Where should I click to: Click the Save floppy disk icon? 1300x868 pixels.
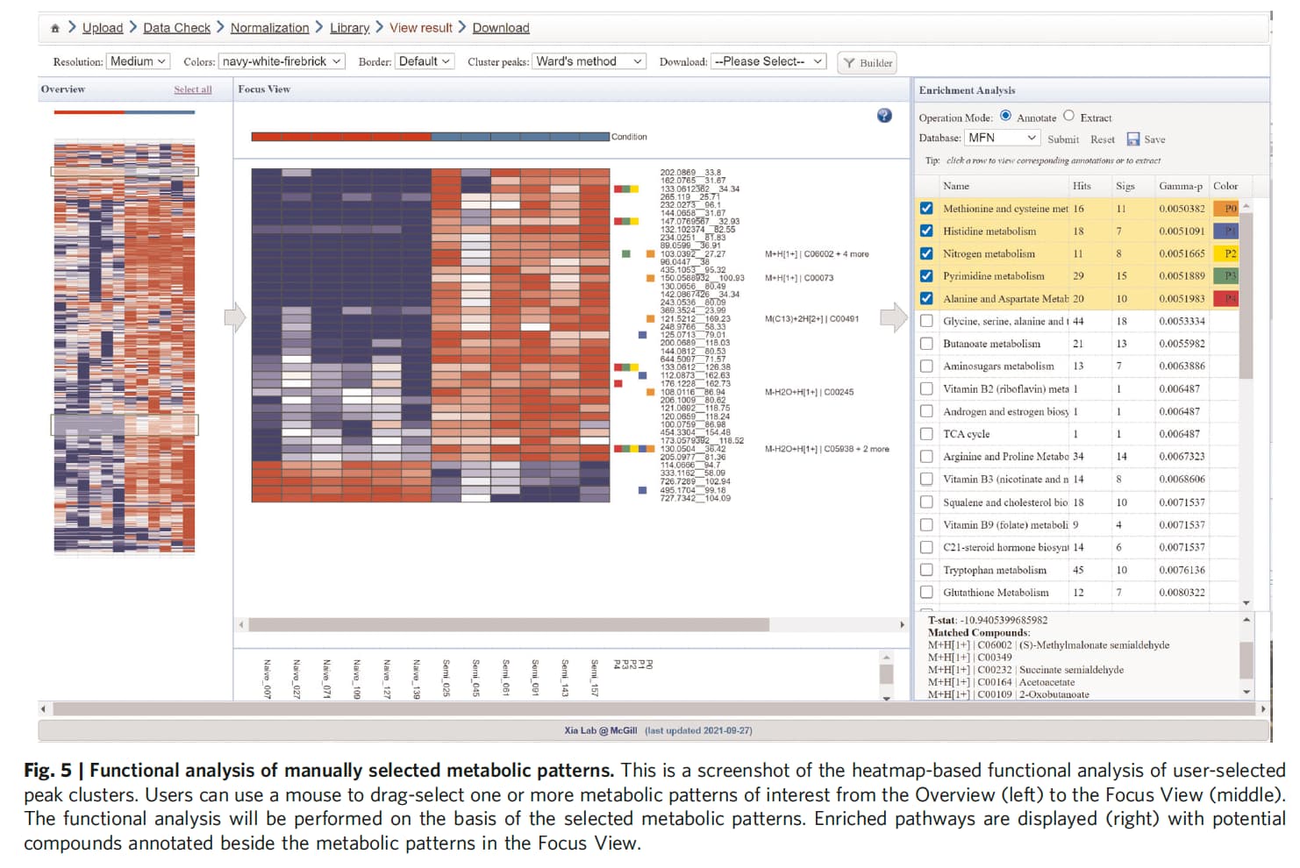(x=1133, y=139)
